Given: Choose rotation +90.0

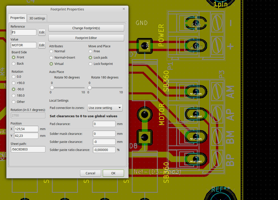Looking at the screenshot, I should point(18,83).
